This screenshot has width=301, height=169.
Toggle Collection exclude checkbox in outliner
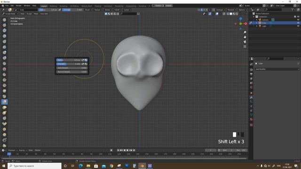coord(295,17)
